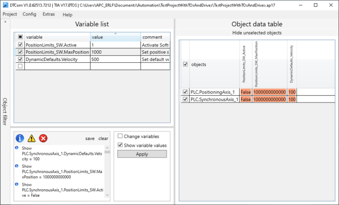This screenshot has width=339, height=205.
Task: Click the log entry showing Active = False
Action: [x=62, y=190]
